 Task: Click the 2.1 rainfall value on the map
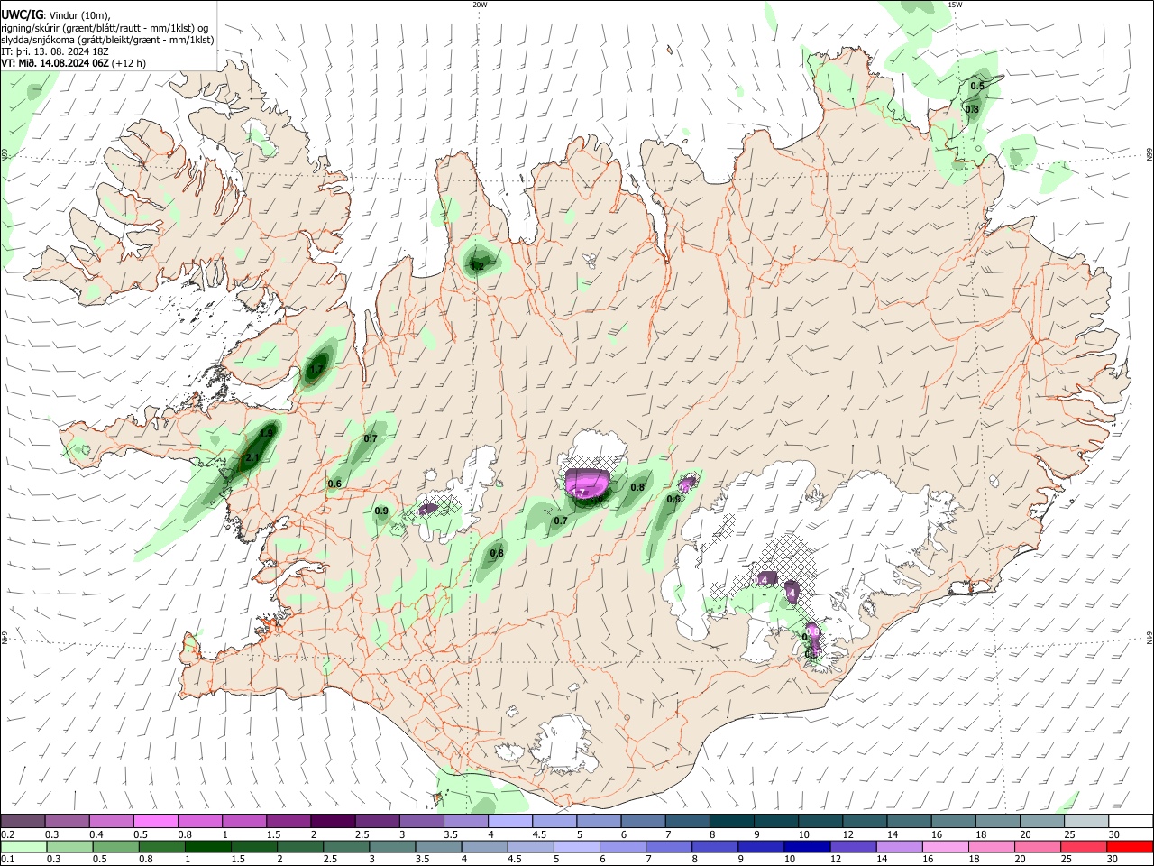(252, 458)
